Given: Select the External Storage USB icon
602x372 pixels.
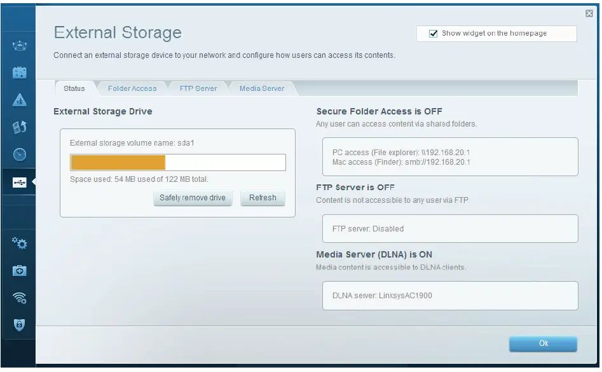Looking at the screenshot, I should pyautogui.click(x=19, y=183).
